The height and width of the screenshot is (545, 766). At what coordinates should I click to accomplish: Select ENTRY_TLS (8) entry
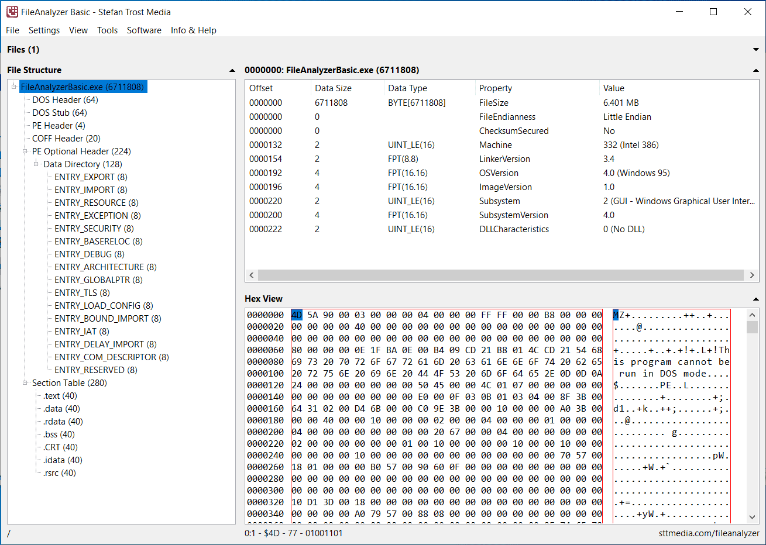[x=82, y=293]
